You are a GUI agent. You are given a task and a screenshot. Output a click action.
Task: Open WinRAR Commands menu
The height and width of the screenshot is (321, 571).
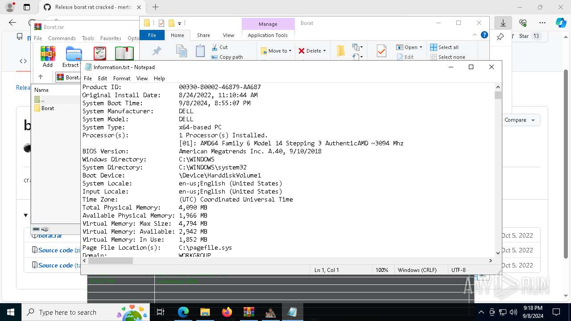point(62,38)
